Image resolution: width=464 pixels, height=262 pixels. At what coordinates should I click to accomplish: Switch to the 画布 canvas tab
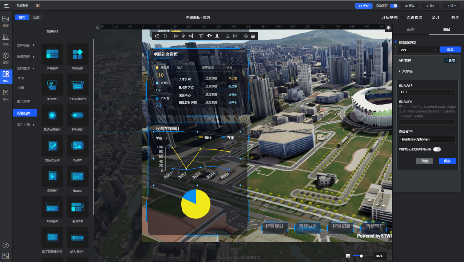[x=22, y=17]
